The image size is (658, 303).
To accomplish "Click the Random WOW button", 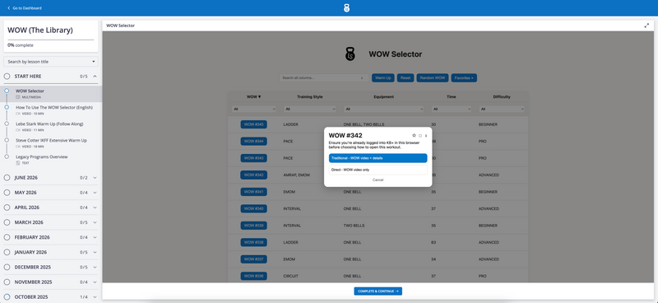I will coord(433,77).
